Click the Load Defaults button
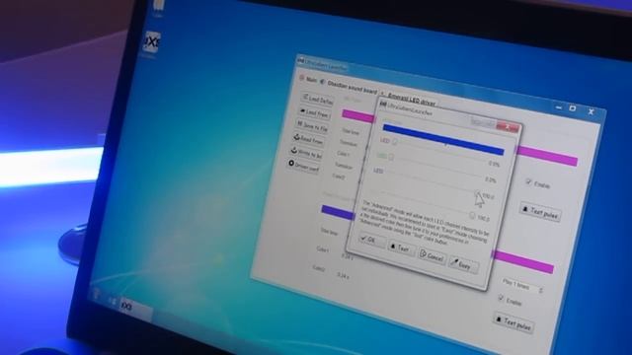The height and width of the screenshot is (355, 632). (x=317, y=100)
